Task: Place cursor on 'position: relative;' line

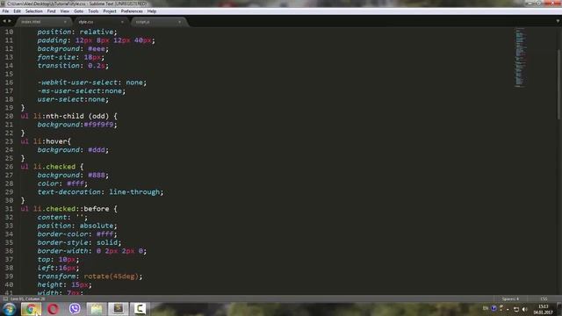Action: click(77, 32)
